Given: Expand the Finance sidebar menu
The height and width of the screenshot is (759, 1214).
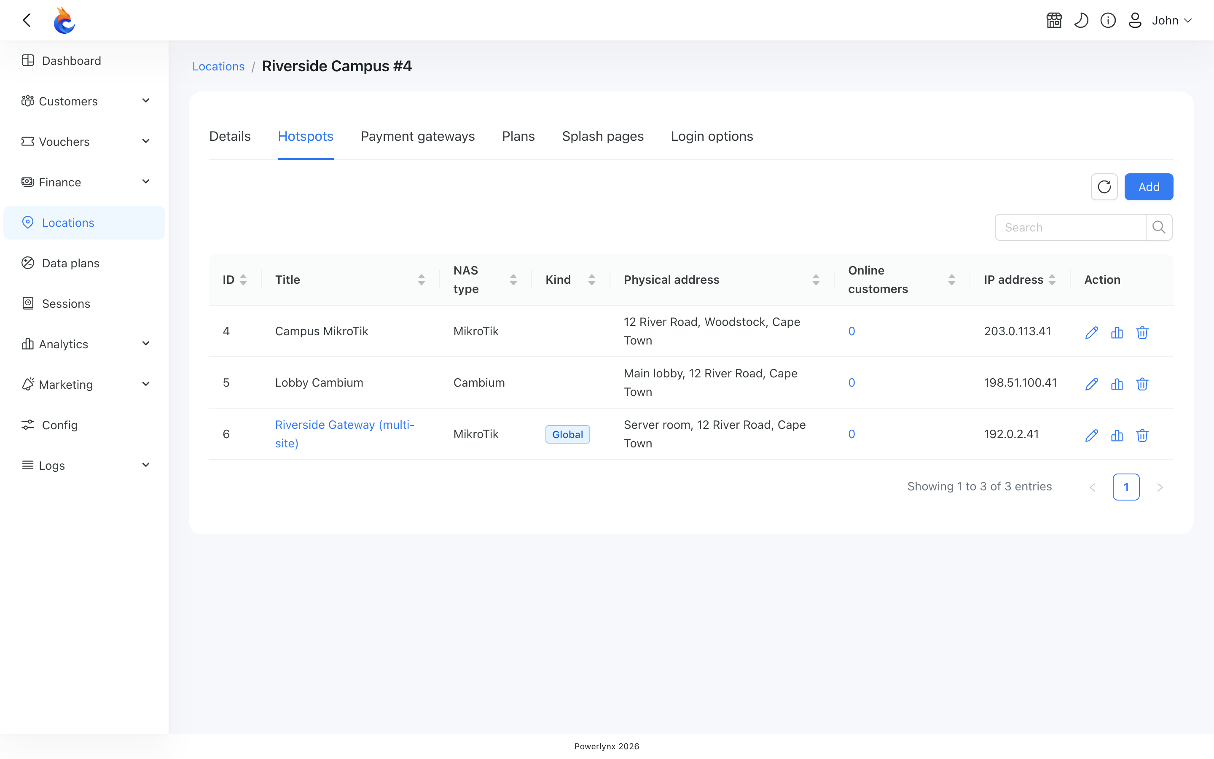Looking at the screenshot, I should click(84, 182).
